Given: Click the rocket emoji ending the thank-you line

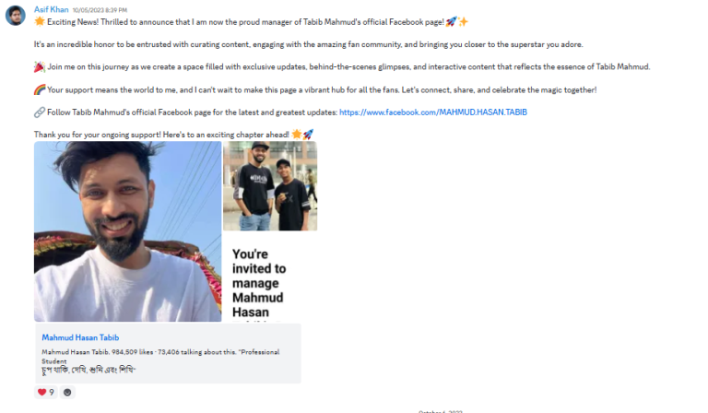Looking at the screenshot, I should click(x=308, y=134).
